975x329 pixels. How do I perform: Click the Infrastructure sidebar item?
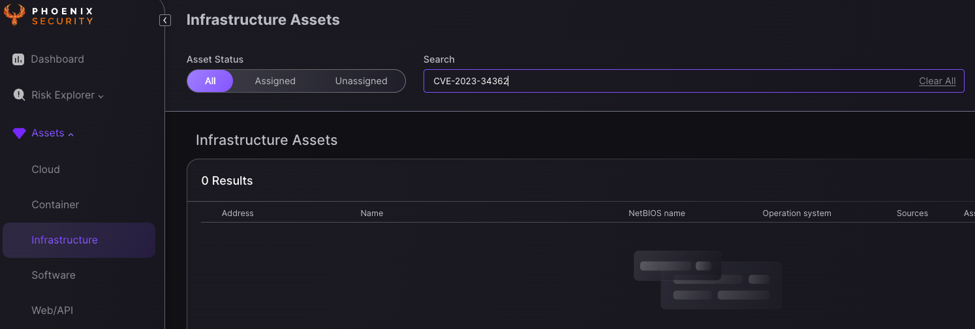(x=65, y=240)
